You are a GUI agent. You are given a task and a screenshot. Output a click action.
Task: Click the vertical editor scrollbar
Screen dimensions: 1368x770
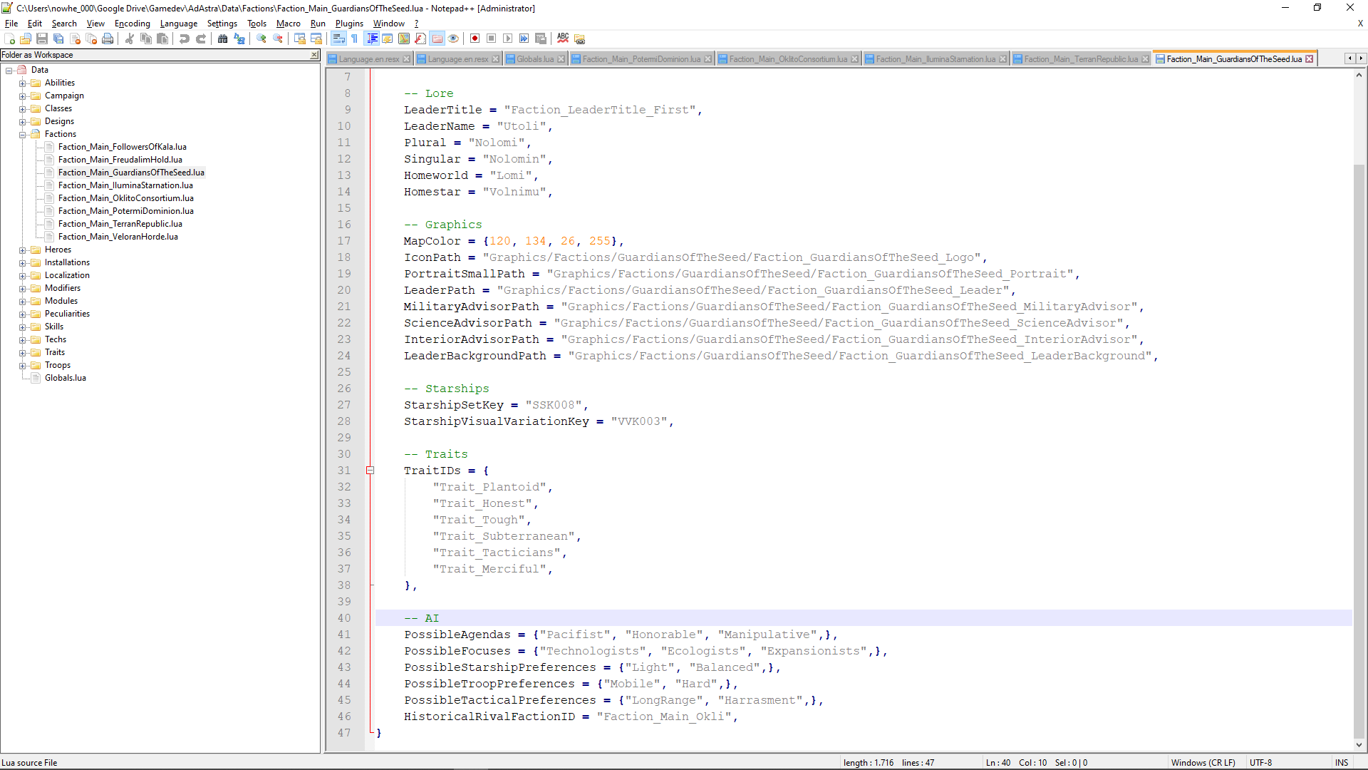click(1359, 428)
